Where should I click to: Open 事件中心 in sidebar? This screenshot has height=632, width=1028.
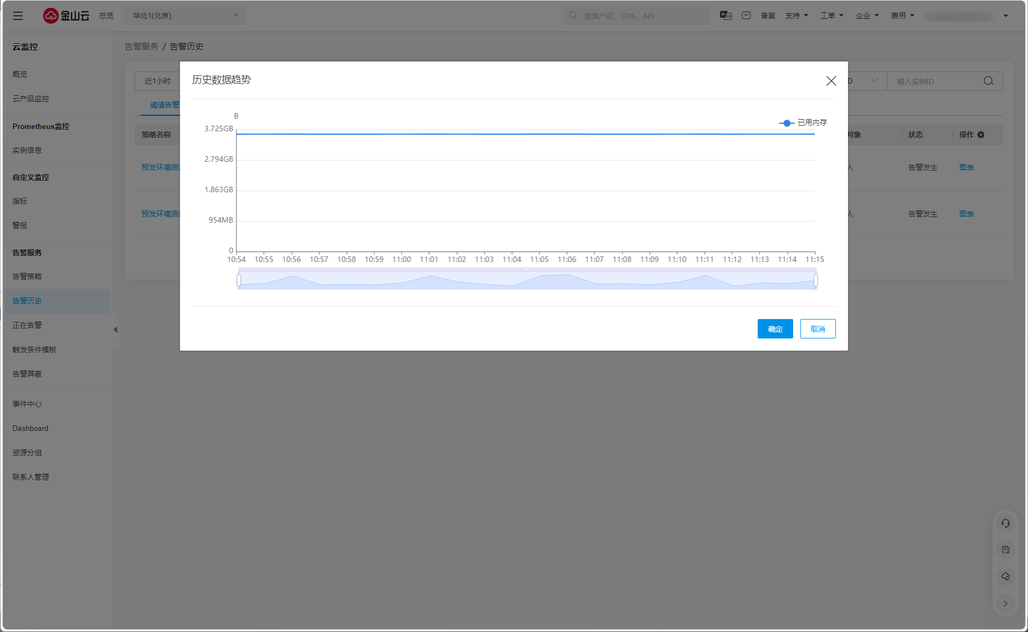27,404
